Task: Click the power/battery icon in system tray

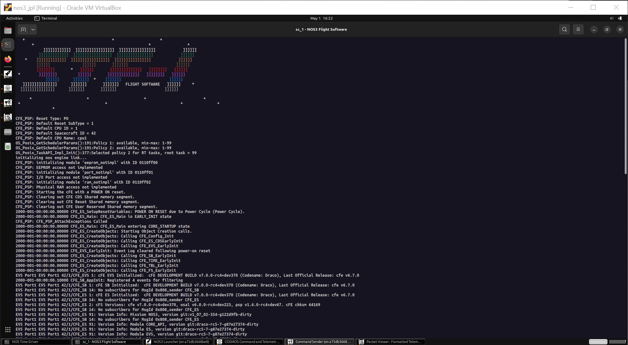Action: point(620,18)
